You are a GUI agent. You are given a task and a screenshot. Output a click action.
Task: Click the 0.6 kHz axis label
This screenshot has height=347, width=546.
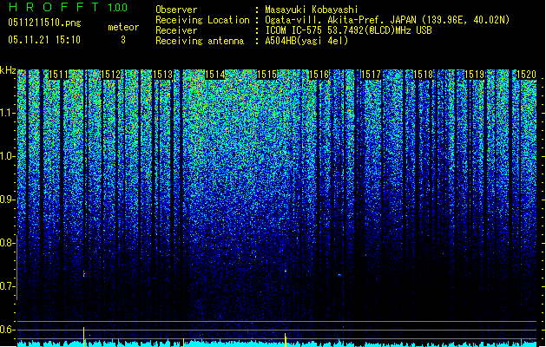point(8,330)
